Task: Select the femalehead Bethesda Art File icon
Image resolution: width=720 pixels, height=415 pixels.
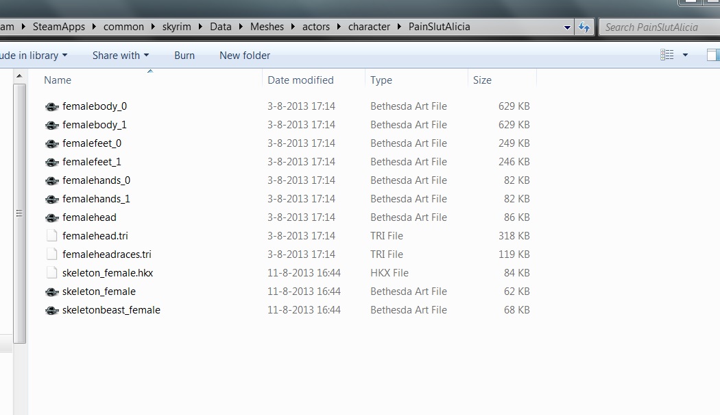Action: click(52, 218)
